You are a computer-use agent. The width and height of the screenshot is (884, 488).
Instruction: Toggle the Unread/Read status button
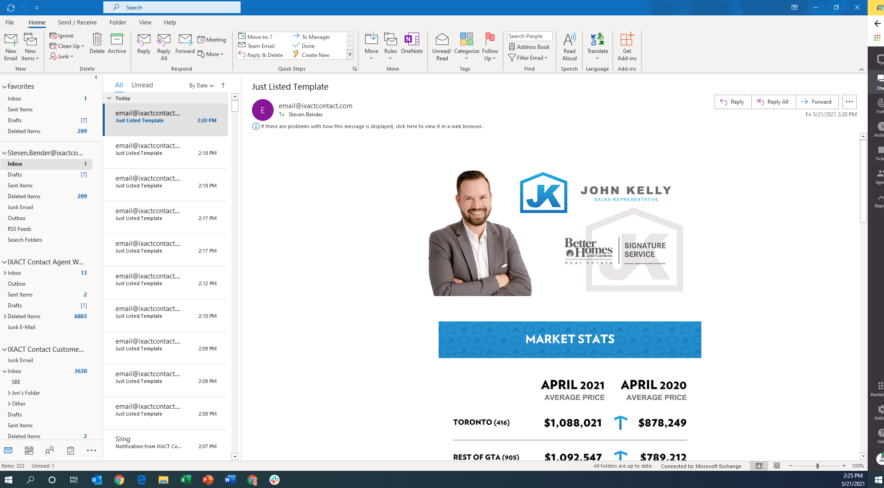click(442, 46)
